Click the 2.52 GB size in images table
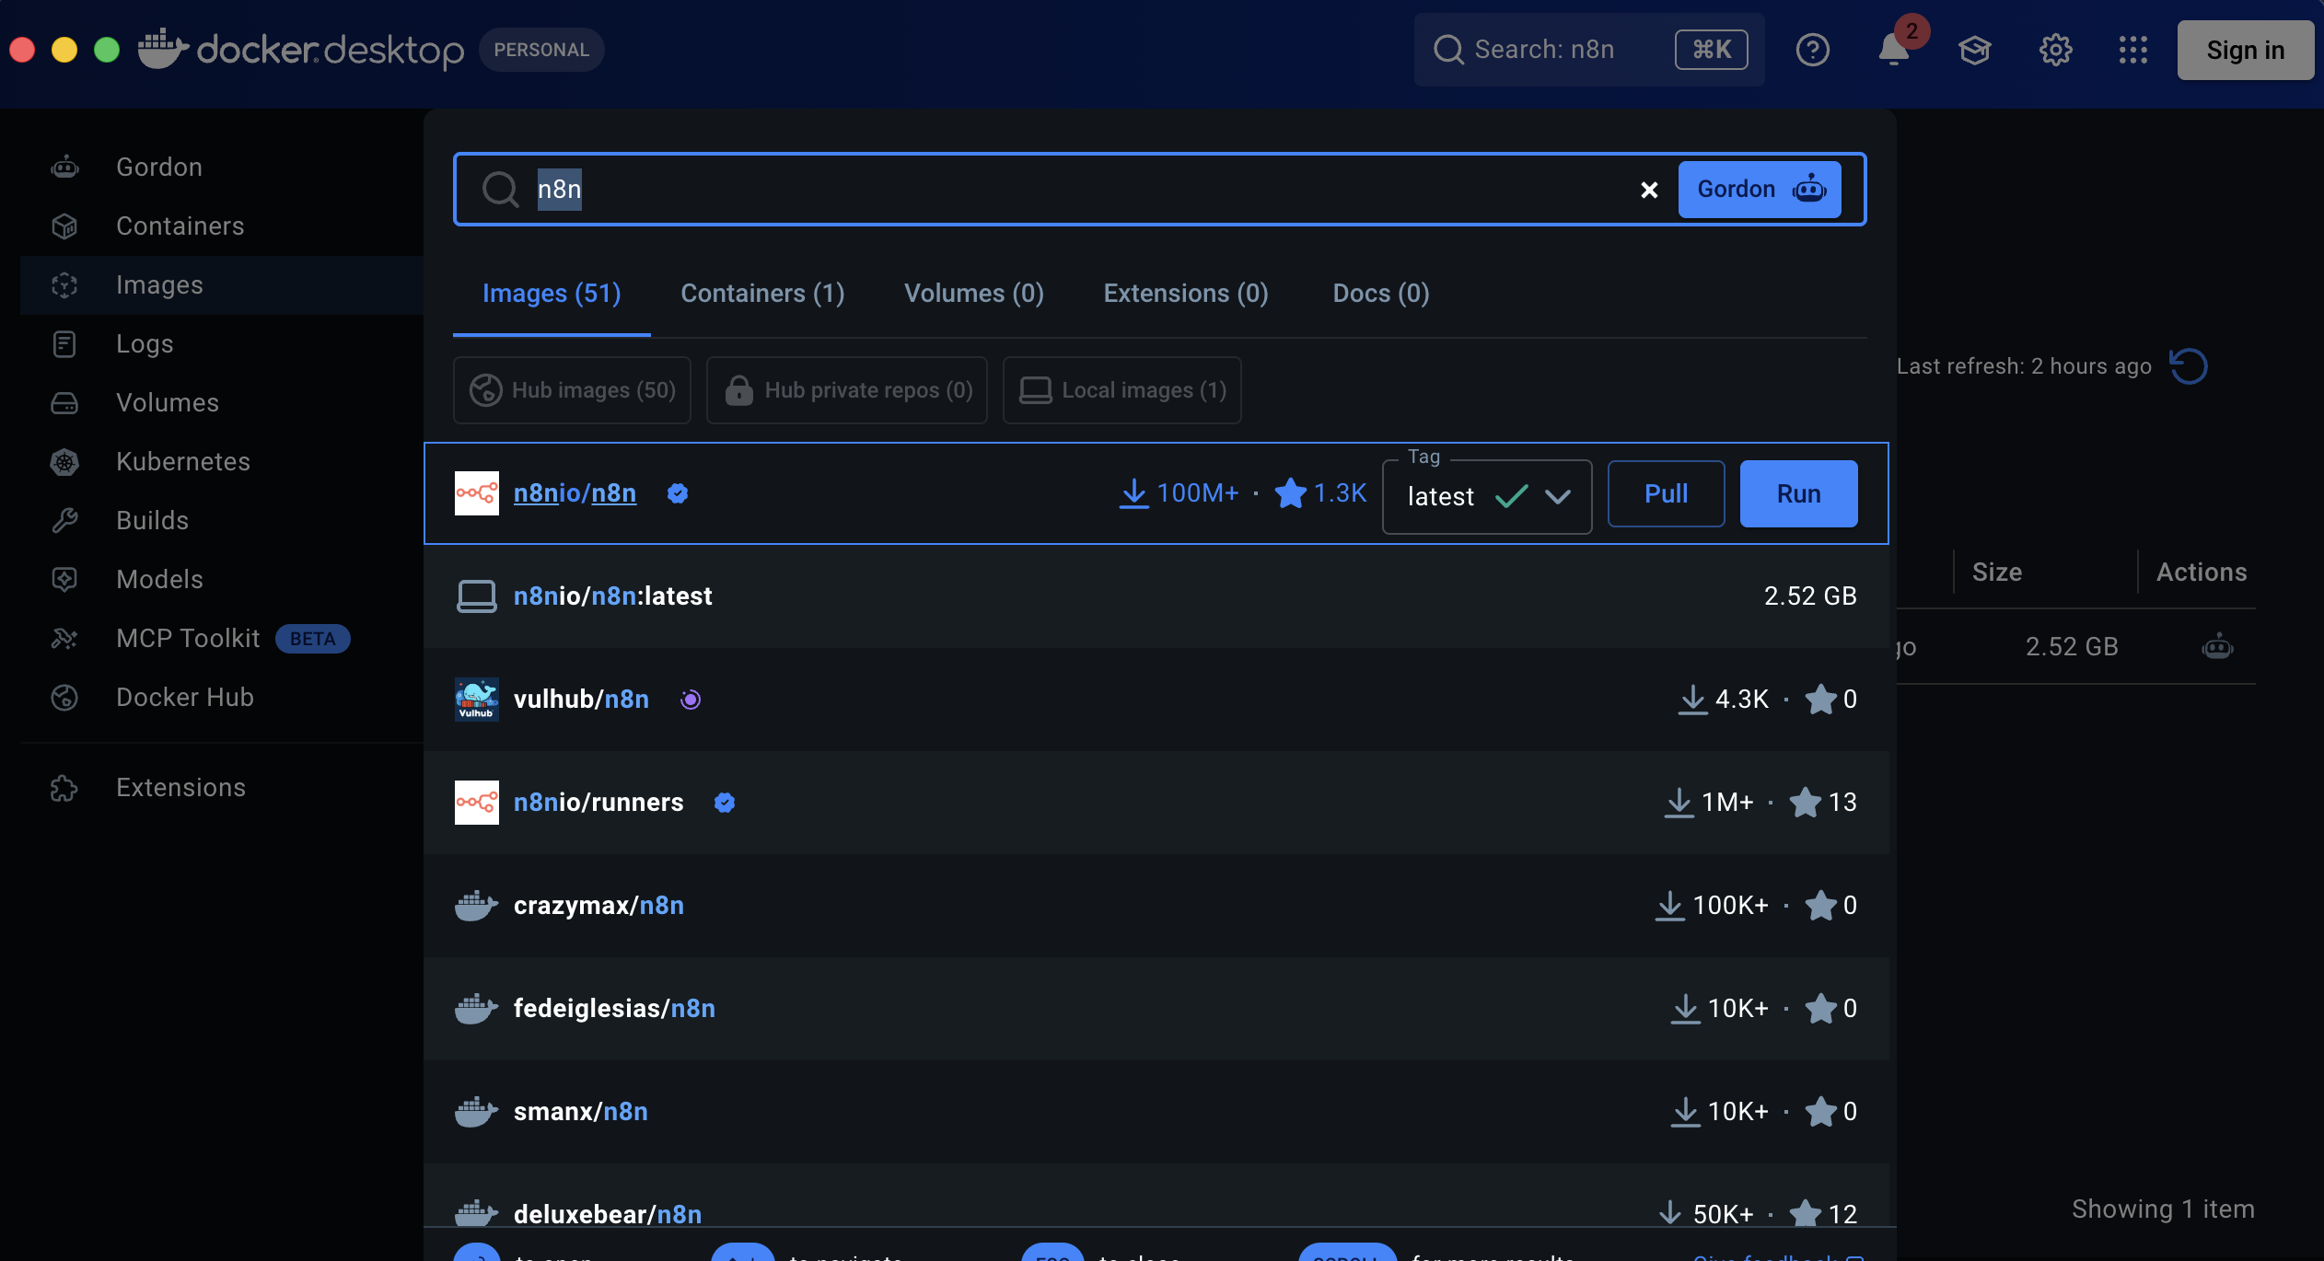This screenshot has height=1261, width=2324. (2072, 647)
